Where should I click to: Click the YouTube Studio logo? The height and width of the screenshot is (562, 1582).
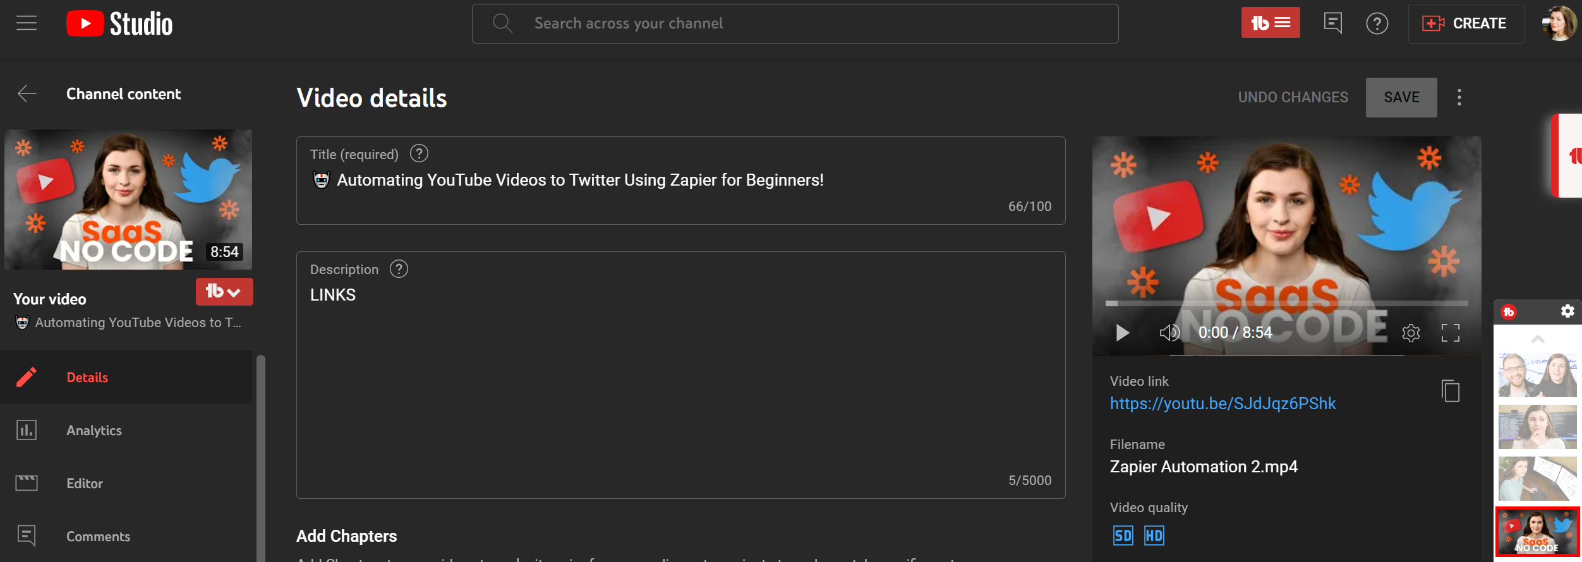(x=119, y=24)
